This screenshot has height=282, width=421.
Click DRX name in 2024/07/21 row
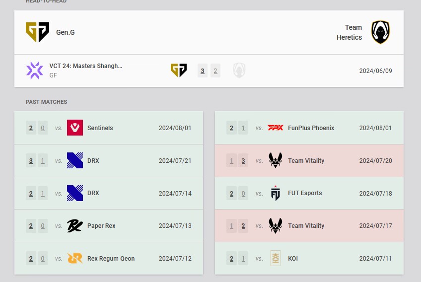tap(93, 160)
